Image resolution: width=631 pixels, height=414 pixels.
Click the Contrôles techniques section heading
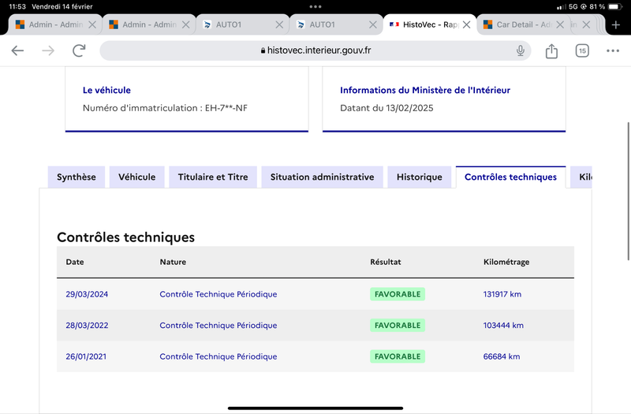pos(125,237)
